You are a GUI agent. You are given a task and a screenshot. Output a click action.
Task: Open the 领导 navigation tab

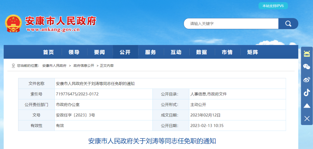click(x=74, y=52)
